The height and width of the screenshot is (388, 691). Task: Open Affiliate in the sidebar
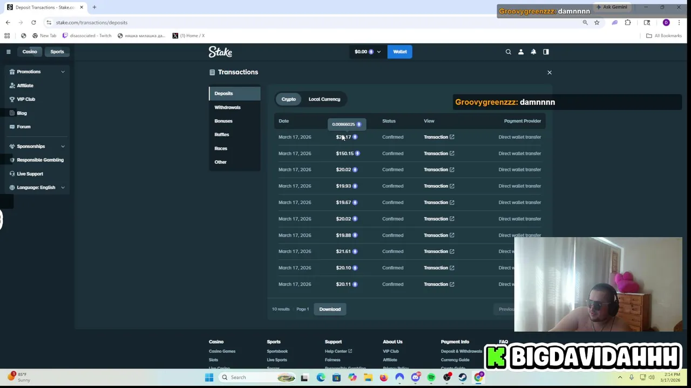pos(25,85)
